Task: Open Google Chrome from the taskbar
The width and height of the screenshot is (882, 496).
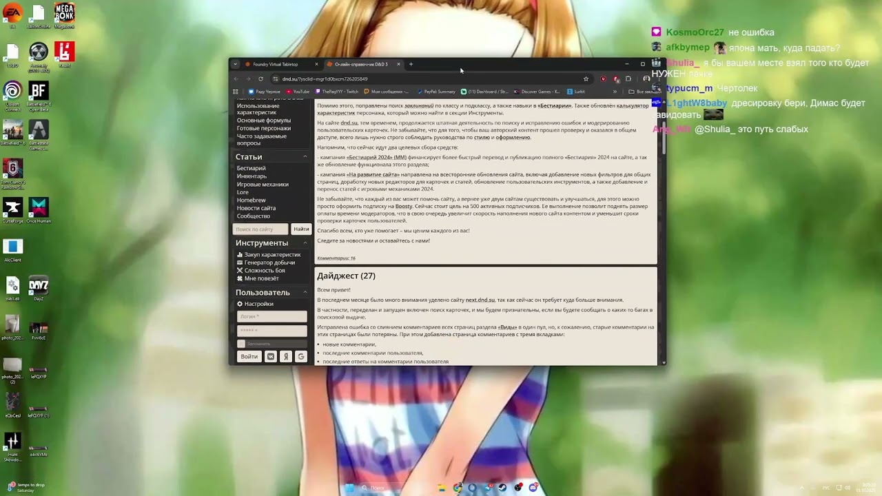Action: point(457,488)
